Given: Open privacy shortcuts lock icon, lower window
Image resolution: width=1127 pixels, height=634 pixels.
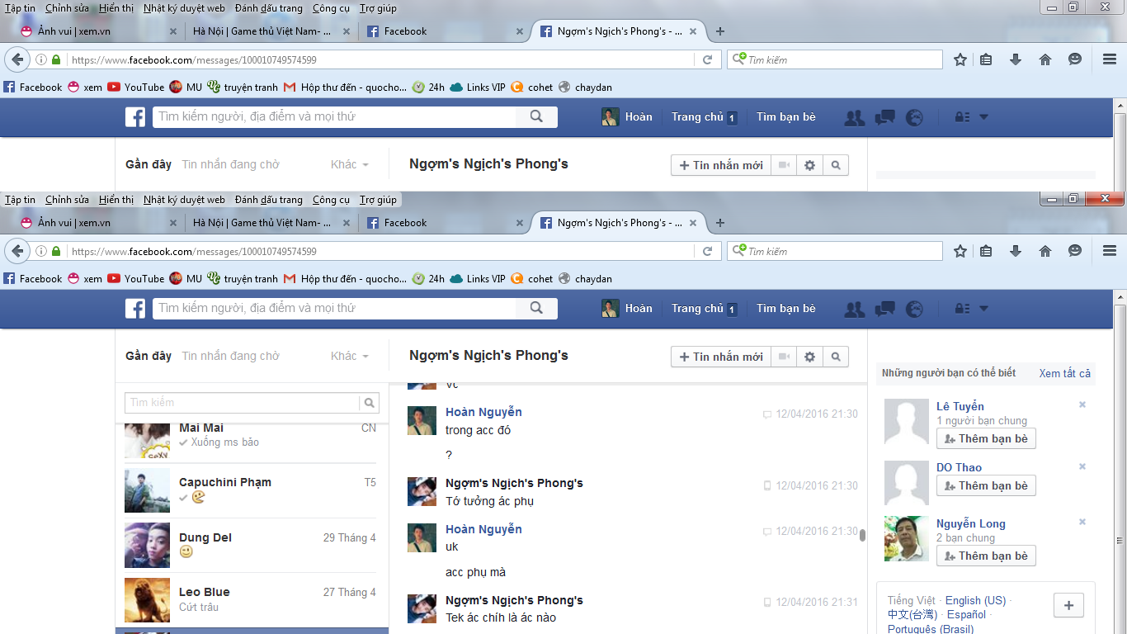Looking at the screenshot, I should [962, 309].
